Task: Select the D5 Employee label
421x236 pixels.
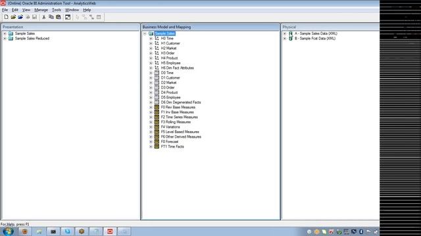Action: pyautogui.click(x=170, y=98)
